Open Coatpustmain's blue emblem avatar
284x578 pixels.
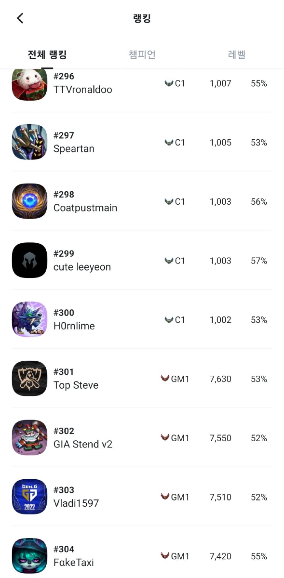point(30,201)
